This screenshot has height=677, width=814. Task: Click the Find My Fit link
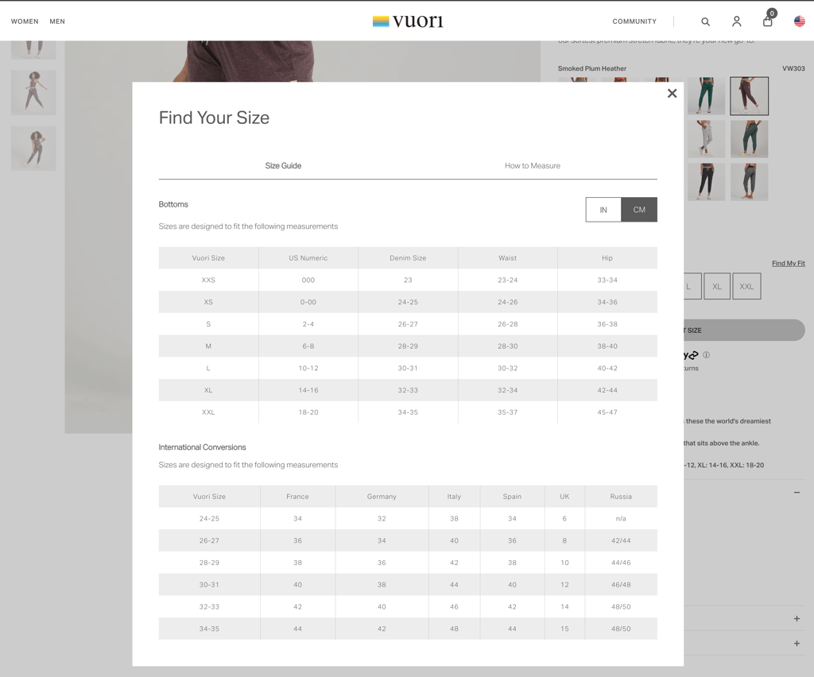(x=788, y=263)
